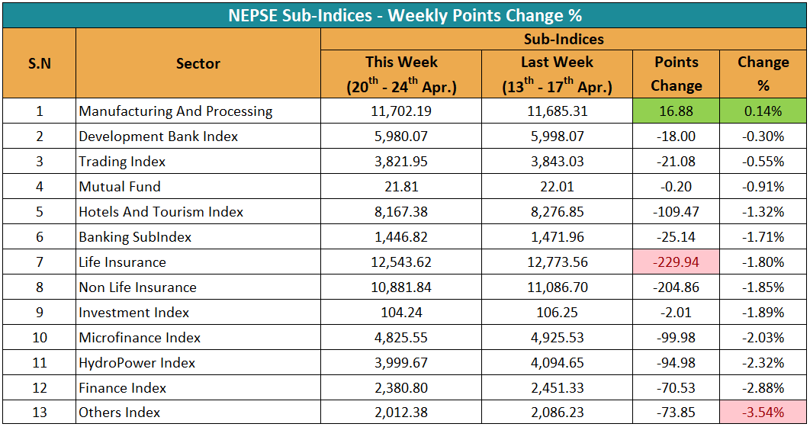The height and width of the screenshot is (427, 810).
Task: Click the Manufacturing And Processing sector cell
Action: (175, 111)
